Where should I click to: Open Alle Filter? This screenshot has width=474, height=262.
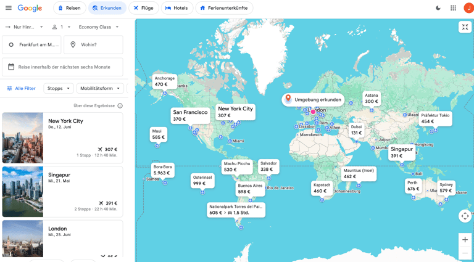pyautogui.click(x=21, y=88)
